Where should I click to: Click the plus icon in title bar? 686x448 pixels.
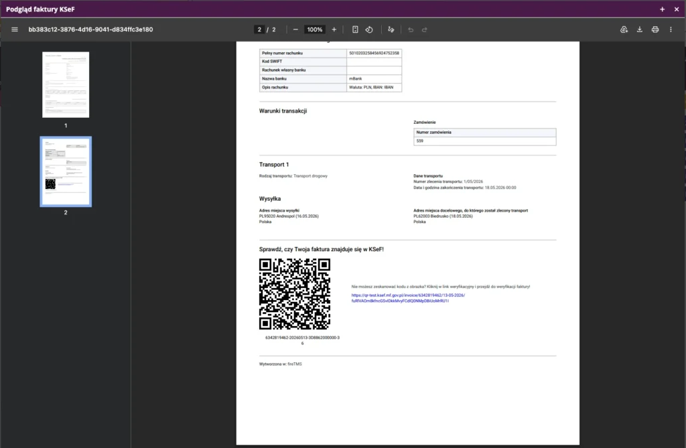coord(663,9)
